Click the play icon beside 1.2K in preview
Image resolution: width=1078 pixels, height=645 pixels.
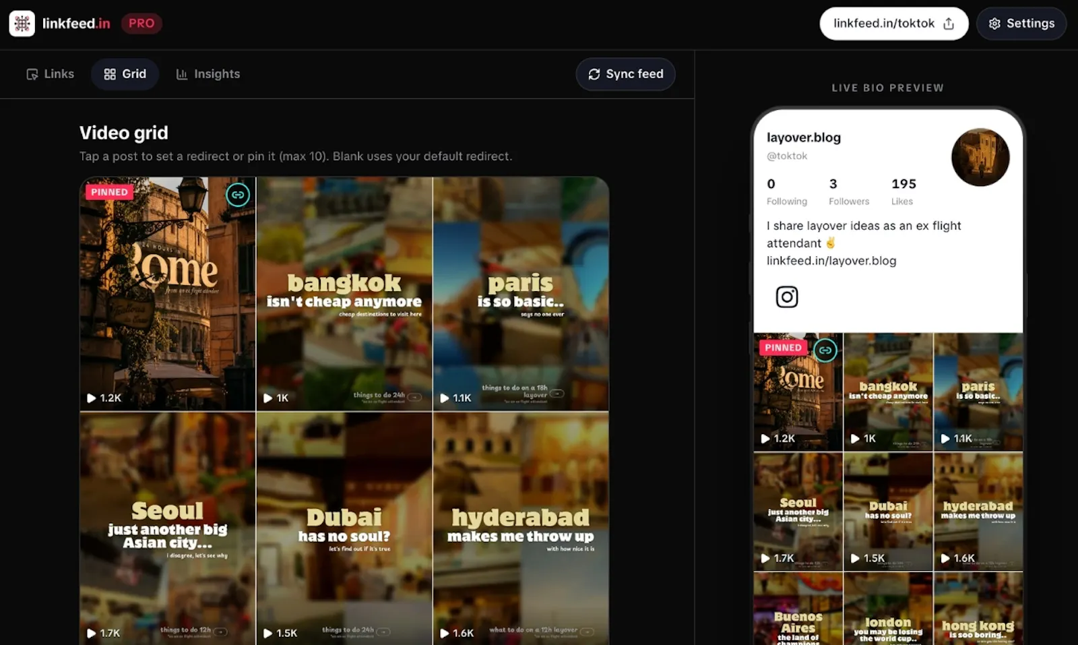tap(765, 439)
